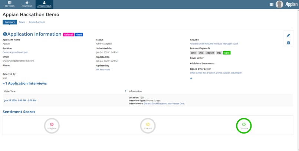Click the Date/Time column header

[10, 91]
